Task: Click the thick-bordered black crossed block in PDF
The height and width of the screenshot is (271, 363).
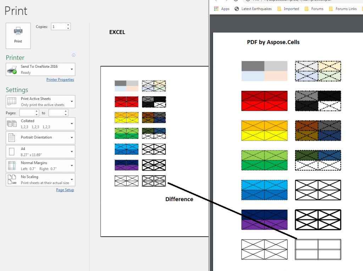Action: (x=318, y=220)
